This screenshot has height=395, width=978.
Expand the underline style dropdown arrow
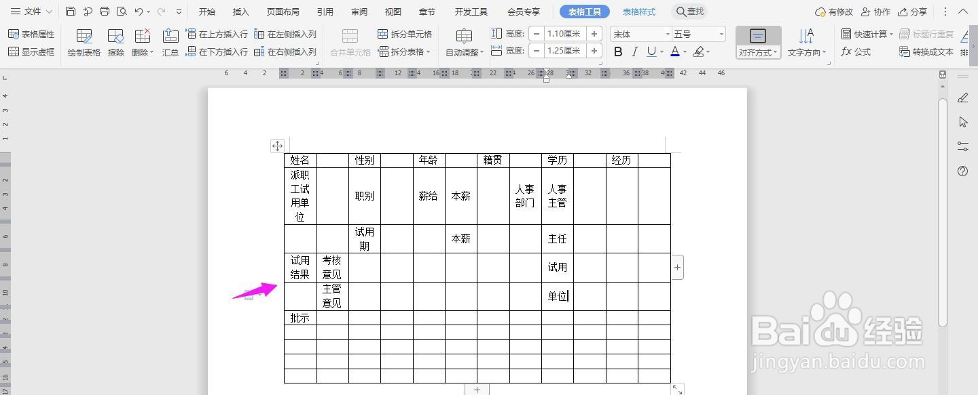(662, 52)
